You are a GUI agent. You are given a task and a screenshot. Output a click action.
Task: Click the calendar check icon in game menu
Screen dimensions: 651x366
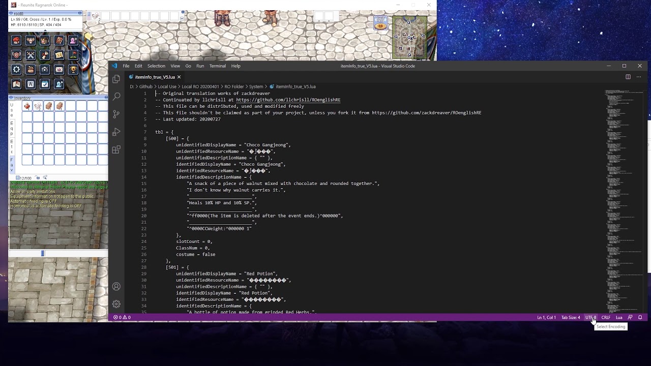pyautogui.click(x=45, y=84)
